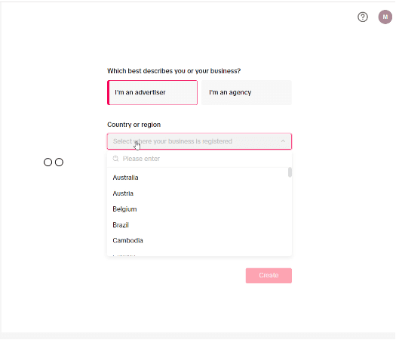Open the help question mark icon
The image size is (396, 340).
coord(362,17)
